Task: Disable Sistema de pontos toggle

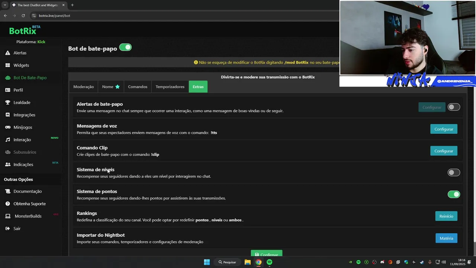Action: pyautogui.click(x=454, y=194)
